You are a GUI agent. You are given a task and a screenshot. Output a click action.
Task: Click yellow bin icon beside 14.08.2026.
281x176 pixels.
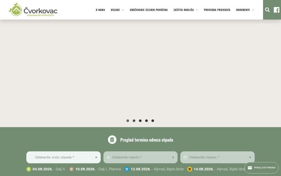pos(190,169)
